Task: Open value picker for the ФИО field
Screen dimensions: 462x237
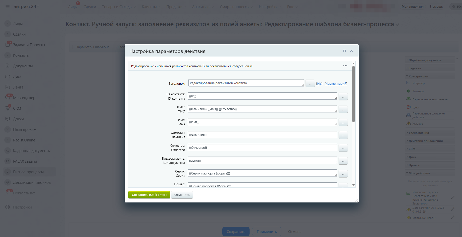Action: pyautogui.click(x=343, y=109)
